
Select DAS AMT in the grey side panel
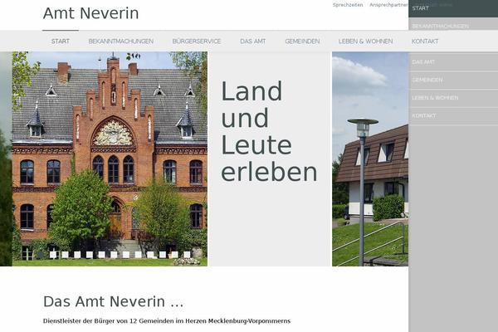click(x=453, y=62)
